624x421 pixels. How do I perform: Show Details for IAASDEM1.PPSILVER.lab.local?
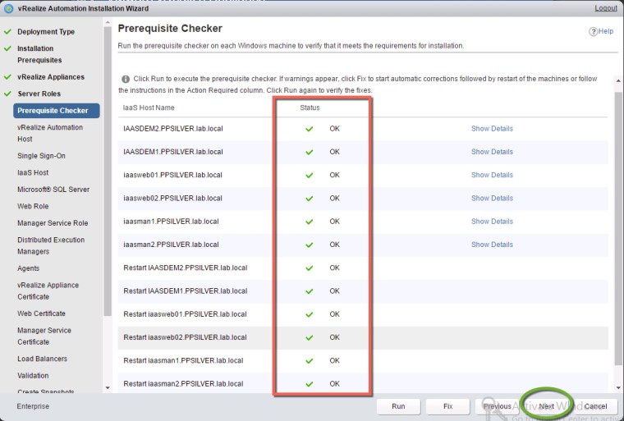[x=492, y=152]
